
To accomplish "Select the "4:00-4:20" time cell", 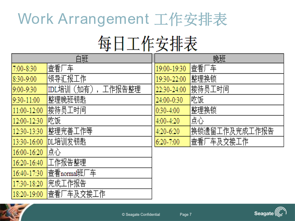I will tap(172, 121).
